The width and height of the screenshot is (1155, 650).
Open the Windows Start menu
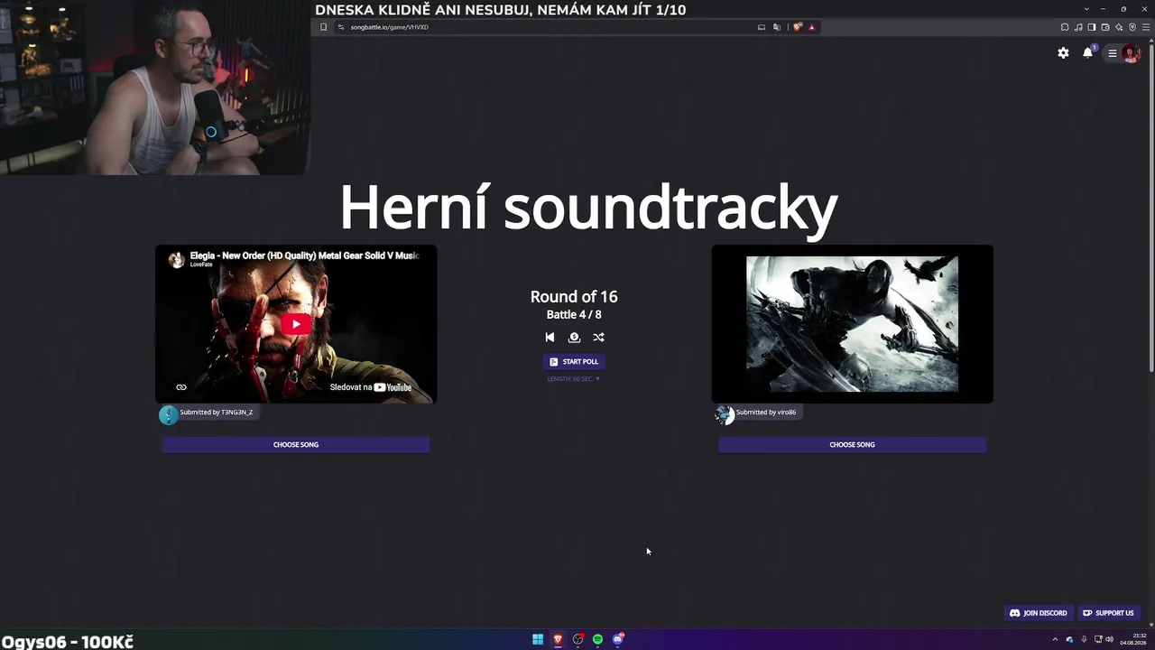click(x=538, y=639)
